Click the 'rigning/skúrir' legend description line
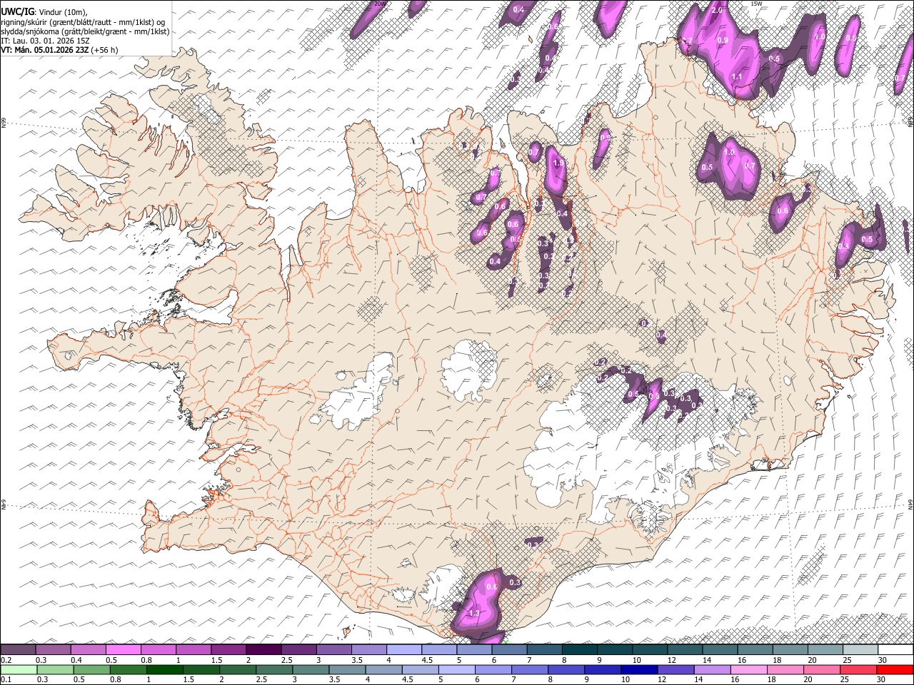 tap(83, 22)
